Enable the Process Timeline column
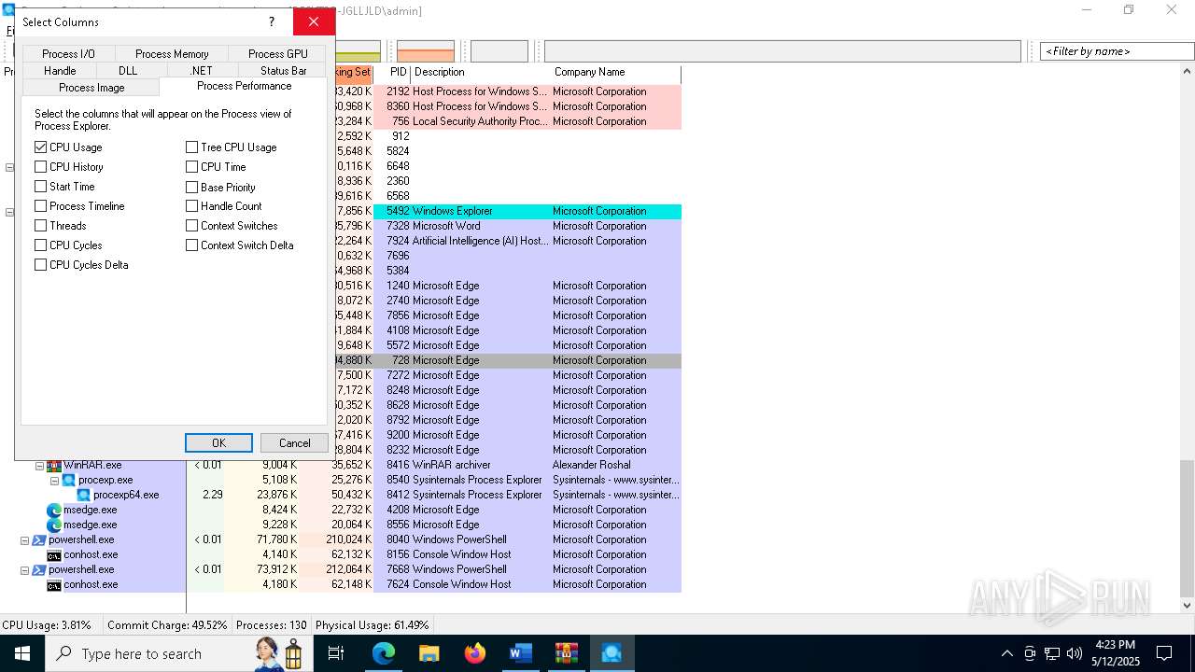This screenshot has width=1195, height=672. [x=40, y=206]
